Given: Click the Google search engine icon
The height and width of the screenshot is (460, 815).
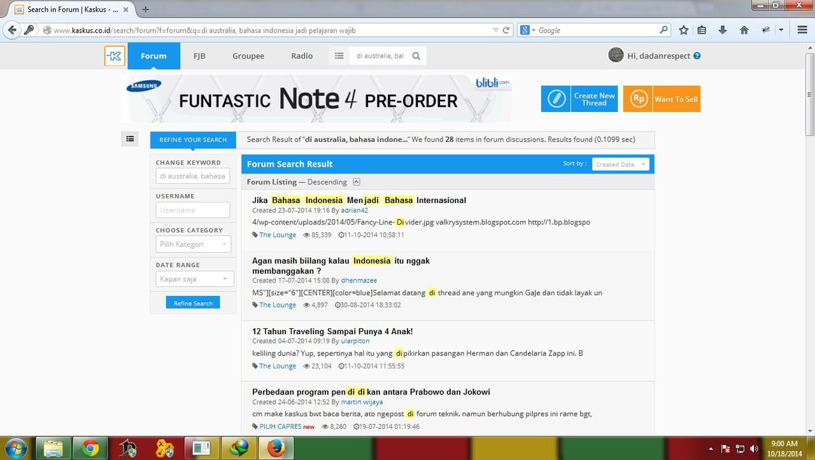Looking at the screenshot, I should tap(524, 30).
